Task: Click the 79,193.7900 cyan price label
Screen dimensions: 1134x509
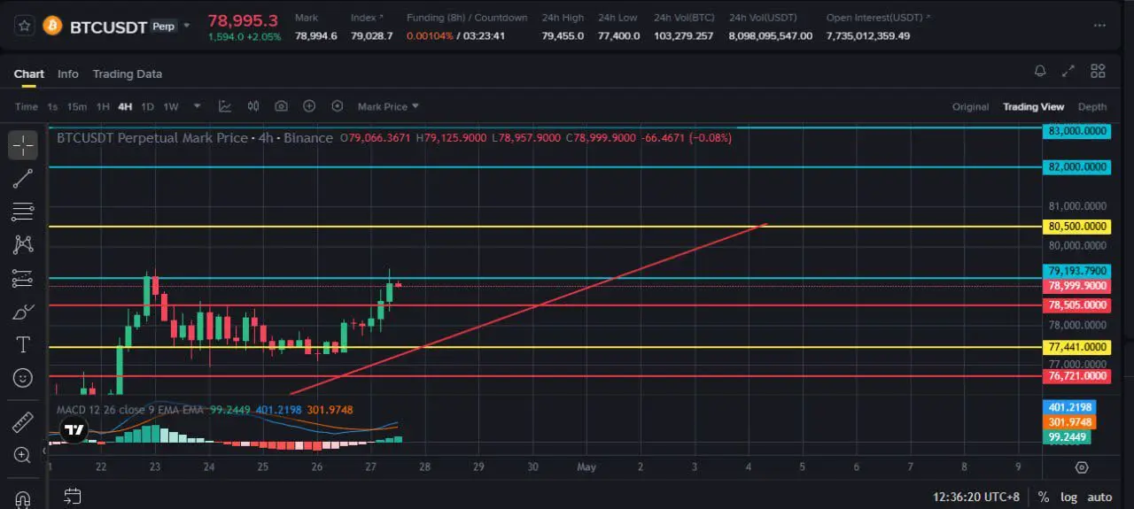Action: click(1077, 271)
